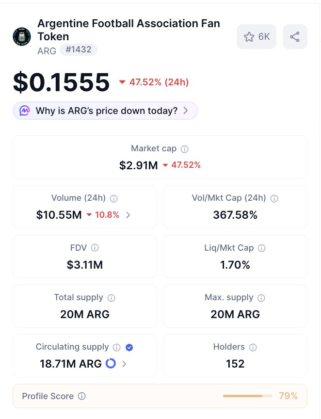This screenshot has height=419, width=321.
Task: Click the Profile Score progress bar
Action: click(248, 396)
